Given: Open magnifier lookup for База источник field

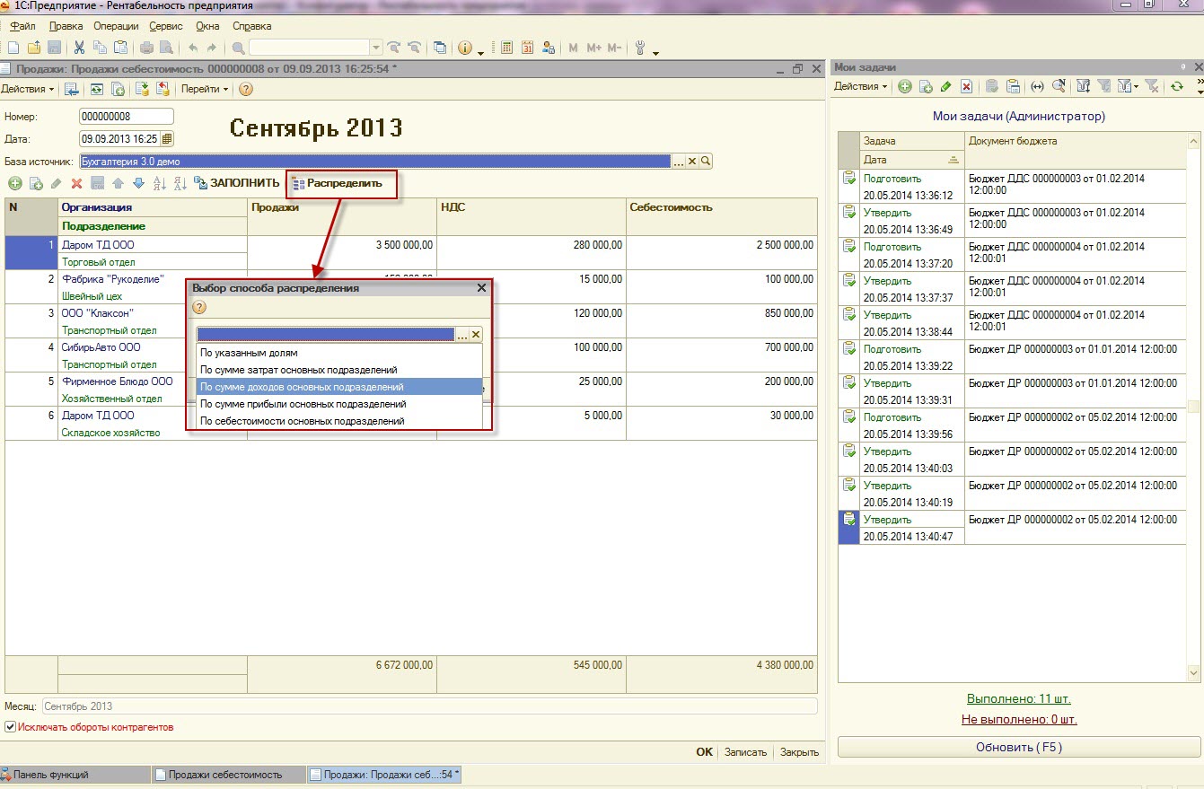Looking at the screenshot, I should tap(707, 162).
